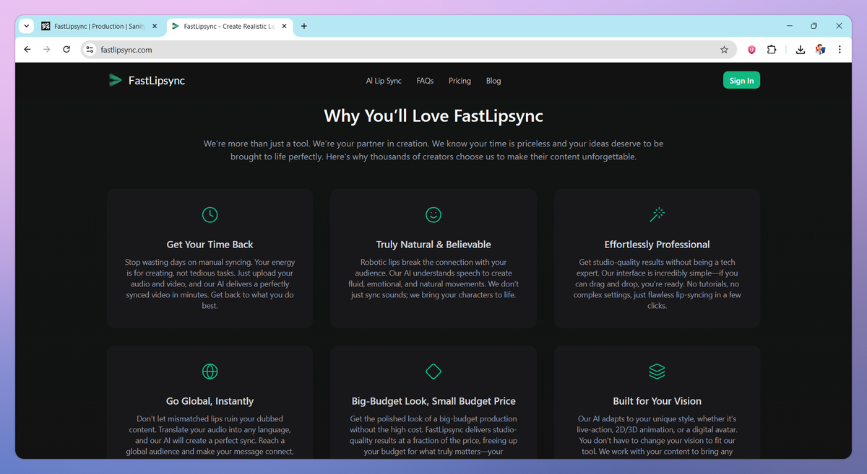The image size is (867, 474).
Task: Click the paragraph starting 'Get the polished look'
Action: pyautogui.click(x=433, y=435)
